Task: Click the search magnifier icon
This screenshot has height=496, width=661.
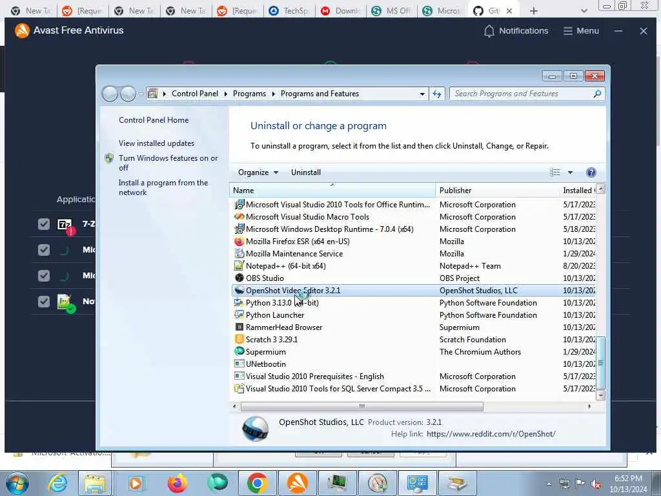Action: click(x=597, y=94)
